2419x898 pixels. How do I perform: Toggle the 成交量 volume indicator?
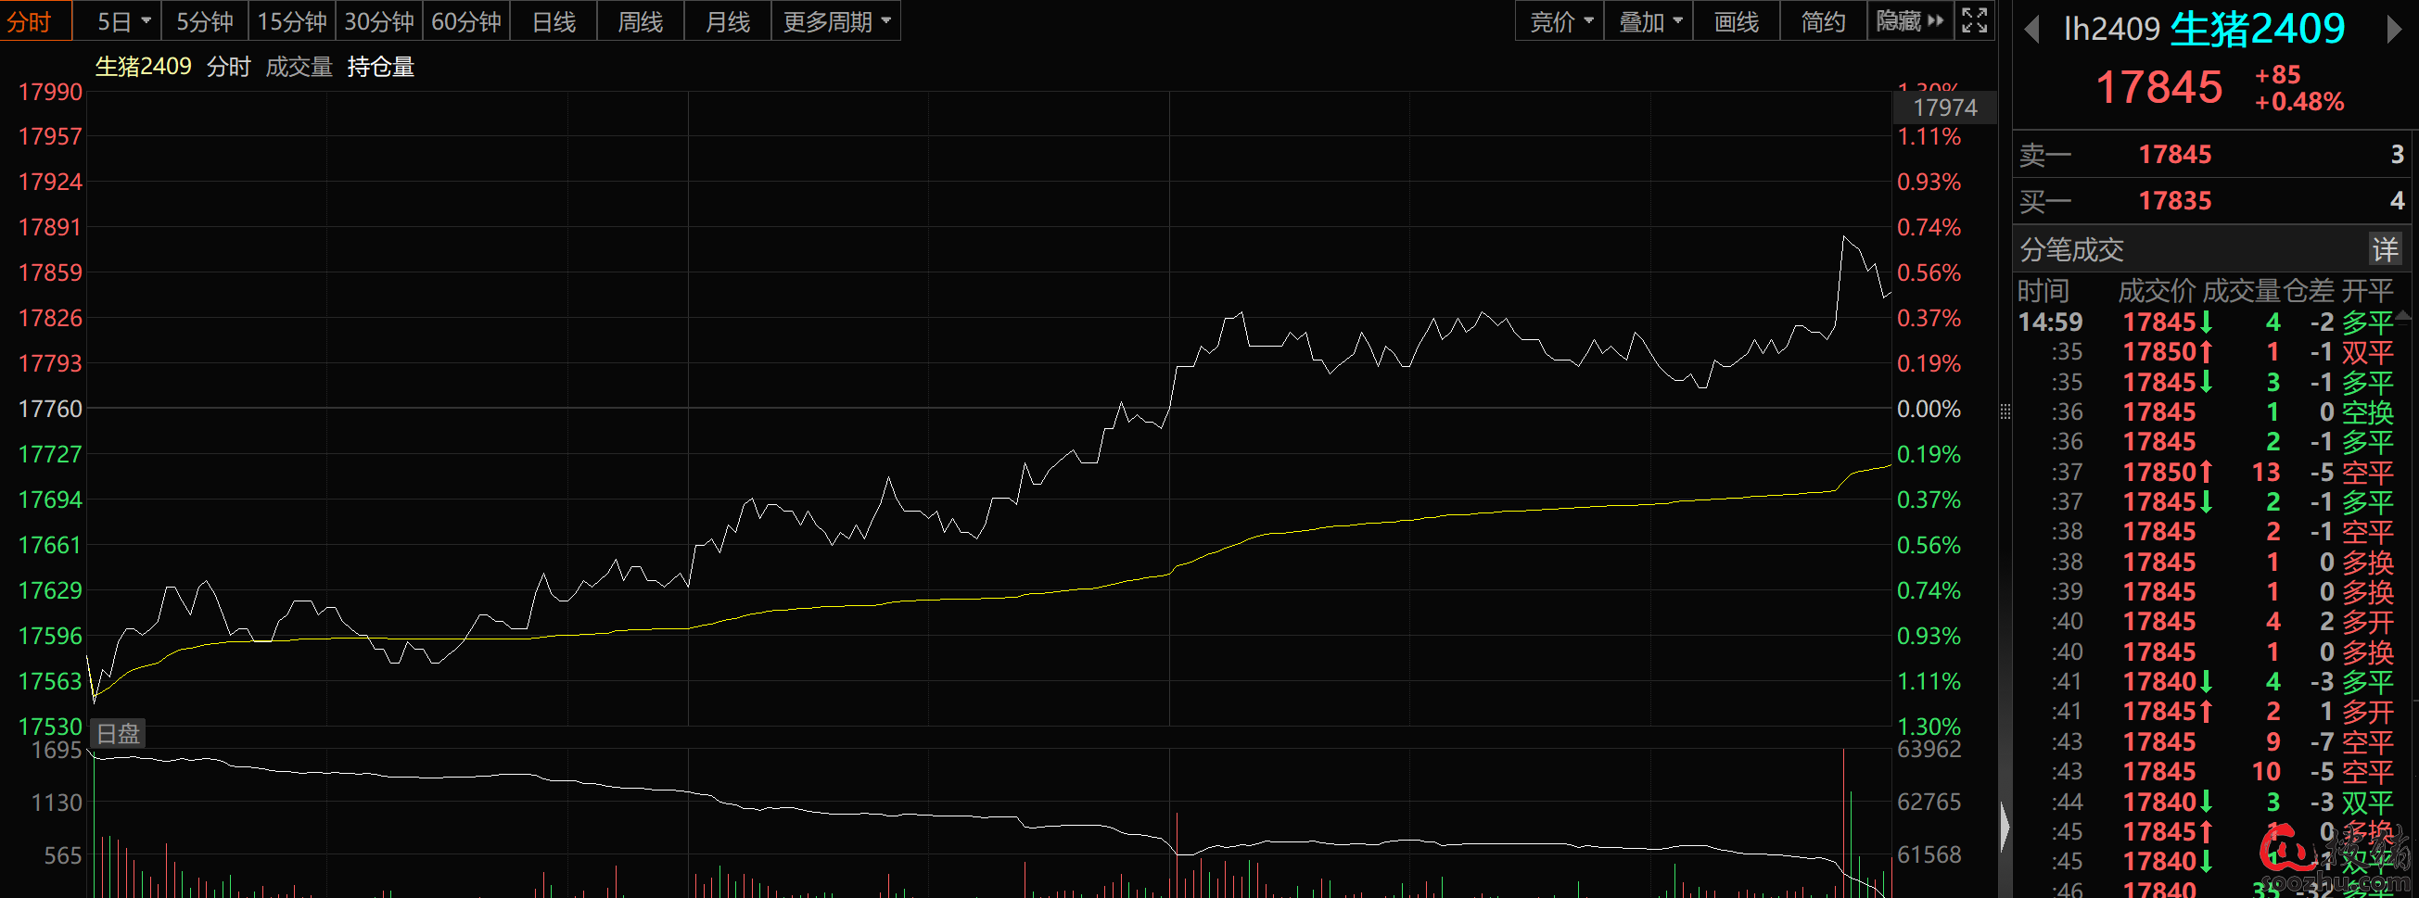(299, 67)
